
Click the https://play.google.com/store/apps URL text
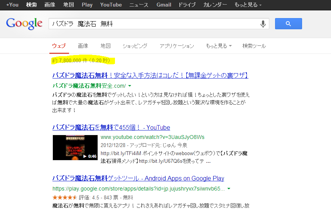pos(138,189)
